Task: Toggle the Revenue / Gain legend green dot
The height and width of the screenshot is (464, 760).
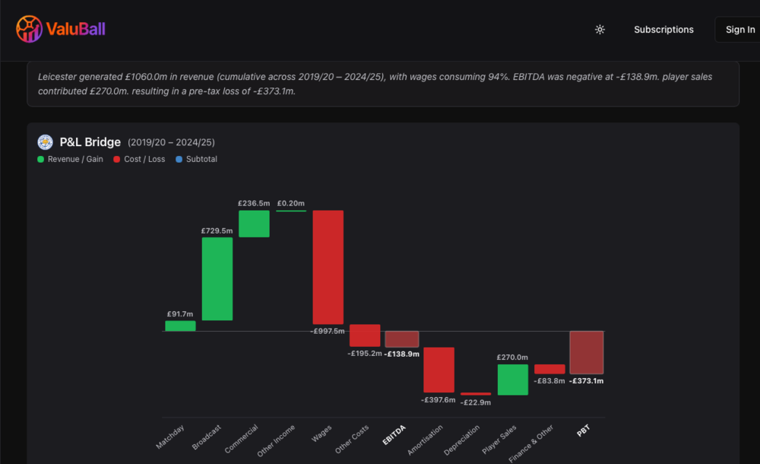Action: click(41, 159)
